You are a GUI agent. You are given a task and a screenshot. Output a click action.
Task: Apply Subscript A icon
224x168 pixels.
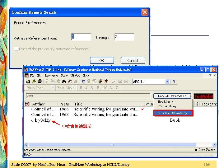coord(111,87)
